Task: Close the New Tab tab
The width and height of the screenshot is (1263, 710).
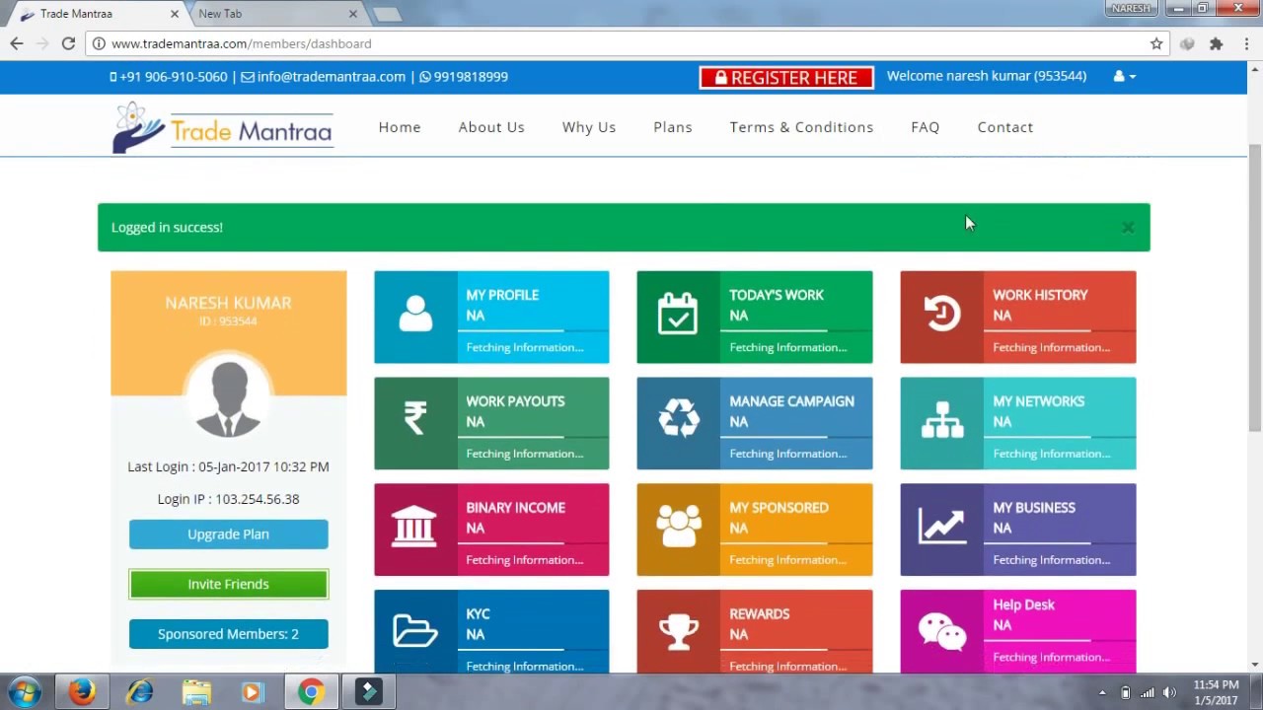Action: 353,14
